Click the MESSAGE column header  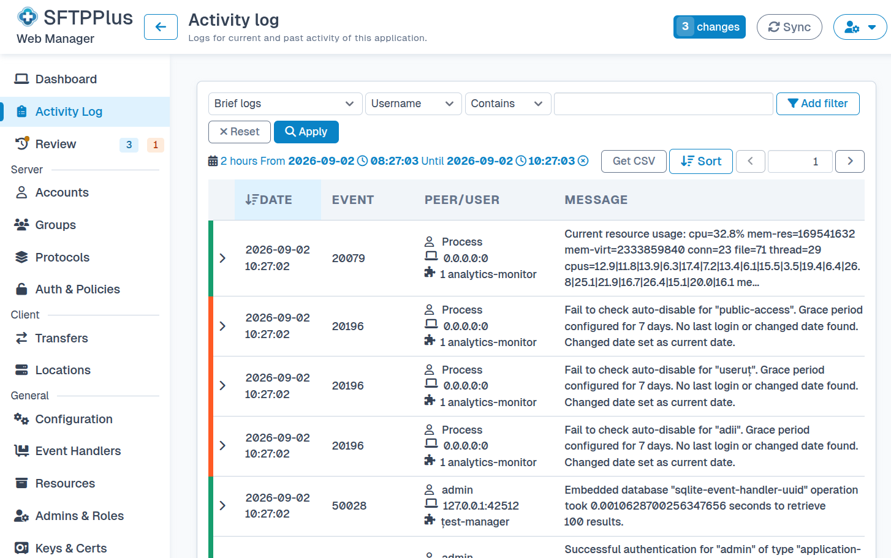596,200
